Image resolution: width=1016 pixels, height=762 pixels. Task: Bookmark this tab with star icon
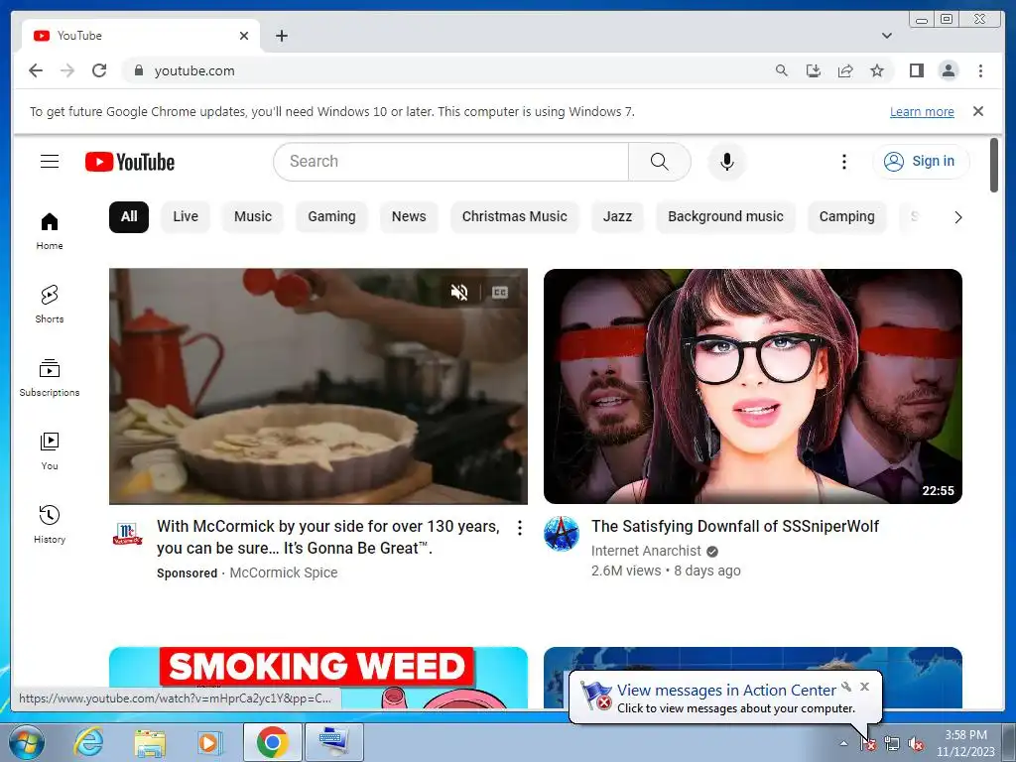point(877,70)
